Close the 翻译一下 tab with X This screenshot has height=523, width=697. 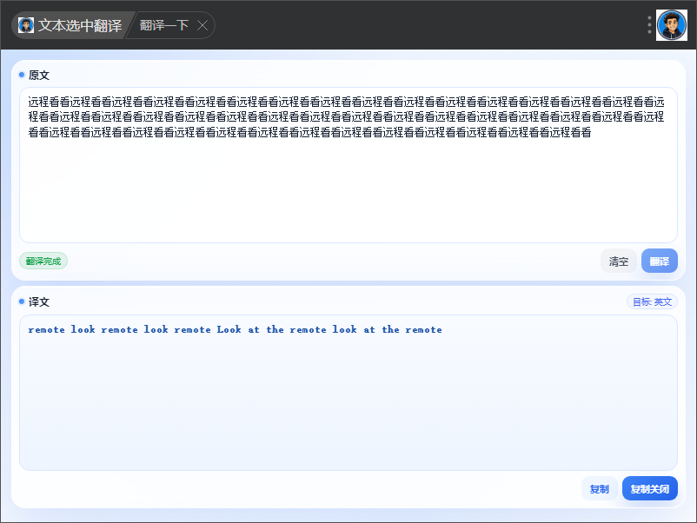coord(202,25)
